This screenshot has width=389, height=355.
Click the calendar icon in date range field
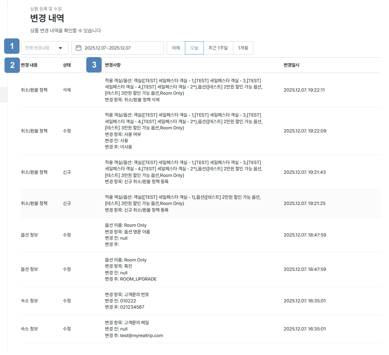pyautogui.click(x=78, y=48)
